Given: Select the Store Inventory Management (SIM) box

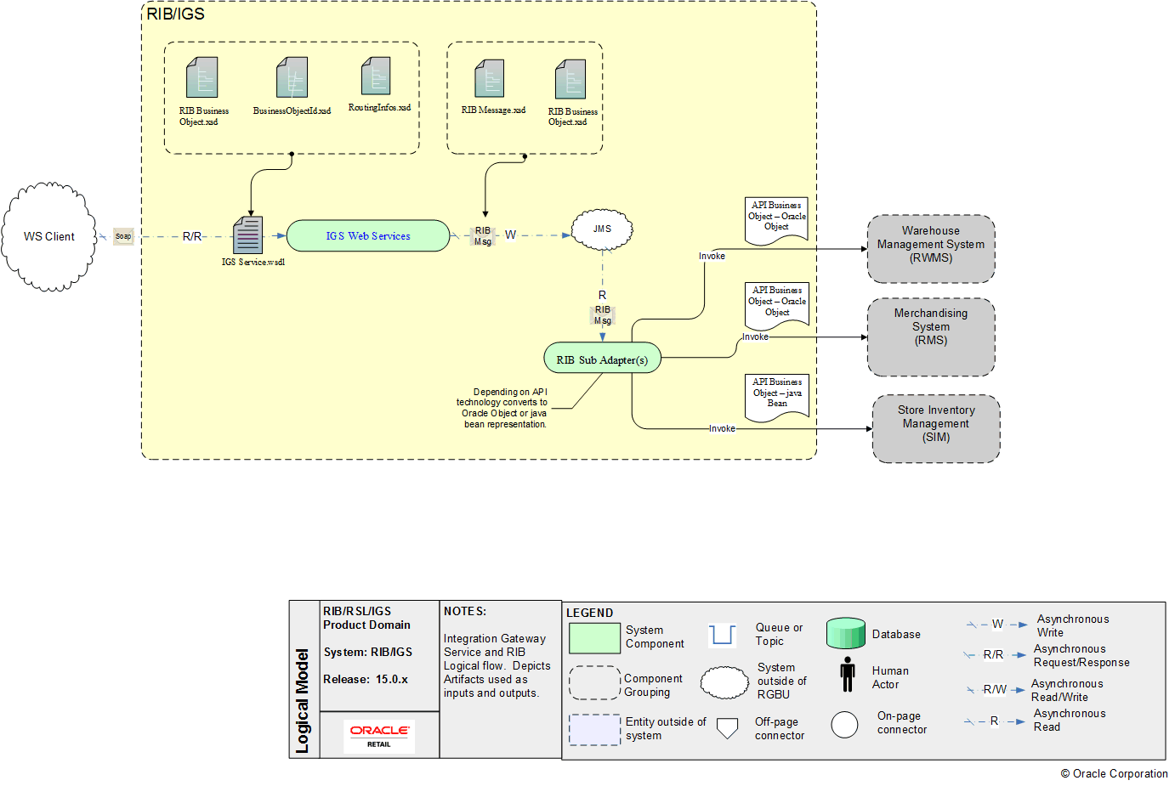Looking at the screenshot, I should click(936, 428).
